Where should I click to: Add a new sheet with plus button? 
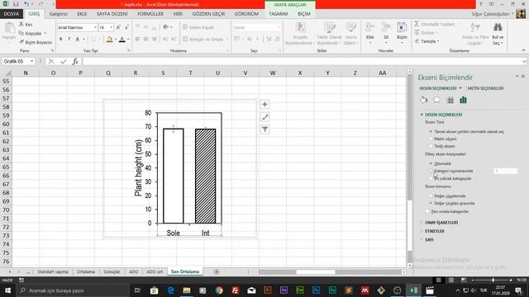(x=217, y=271)
